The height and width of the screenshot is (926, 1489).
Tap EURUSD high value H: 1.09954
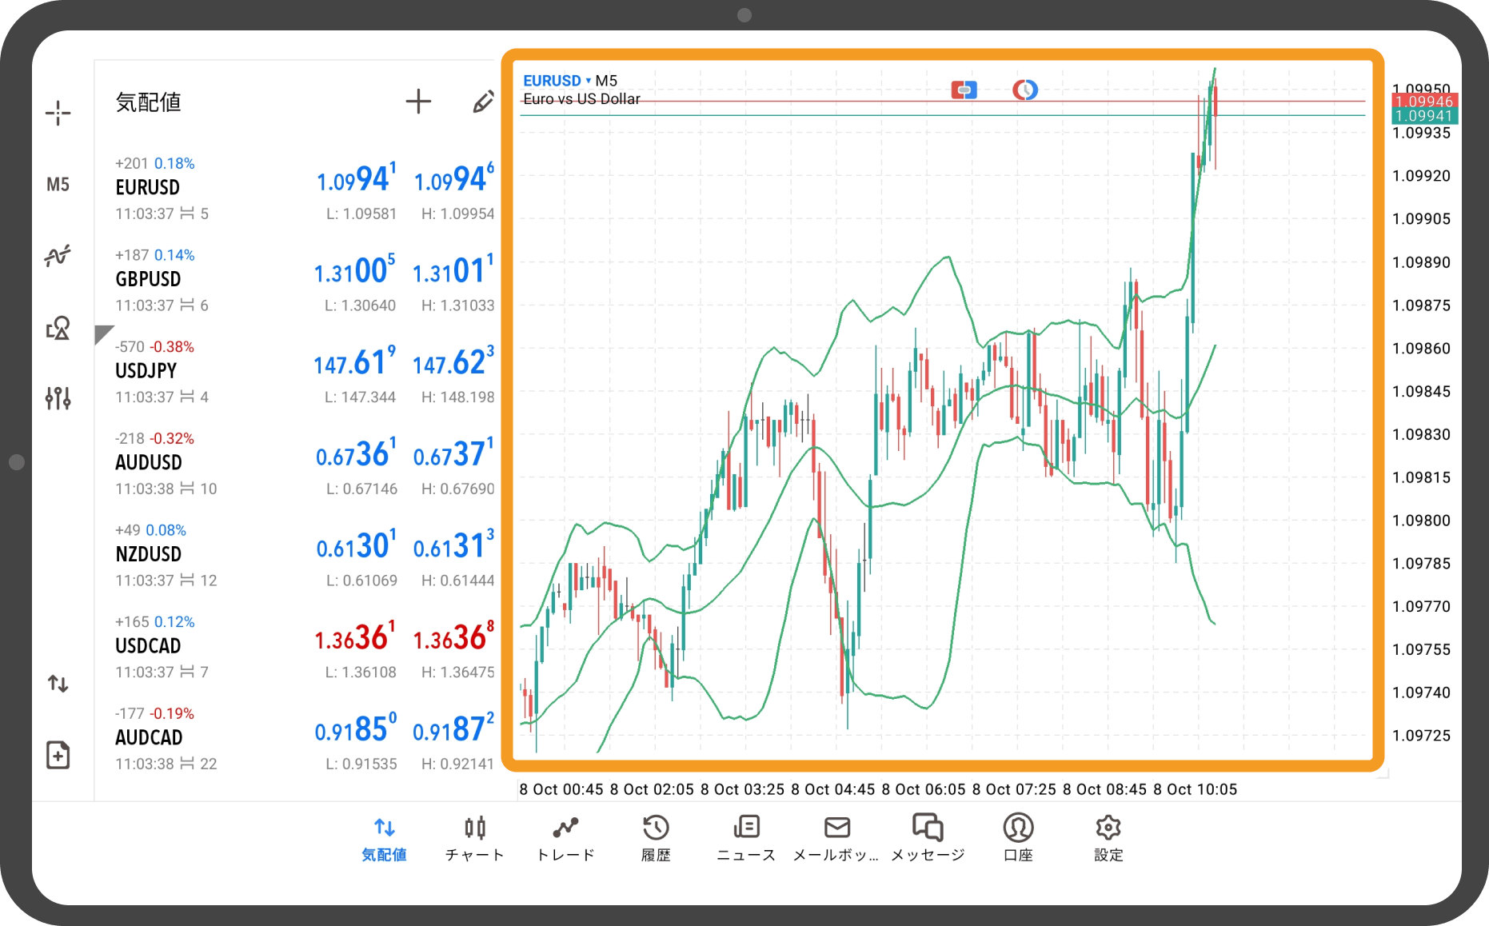458,214
